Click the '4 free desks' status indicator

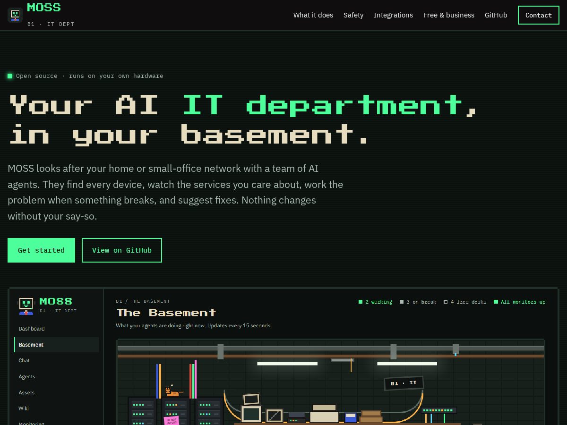tap(465, 302)
